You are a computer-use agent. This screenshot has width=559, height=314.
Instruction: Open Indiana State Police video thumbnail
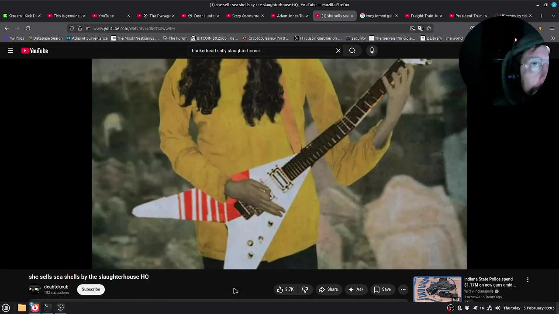point(437,289)
